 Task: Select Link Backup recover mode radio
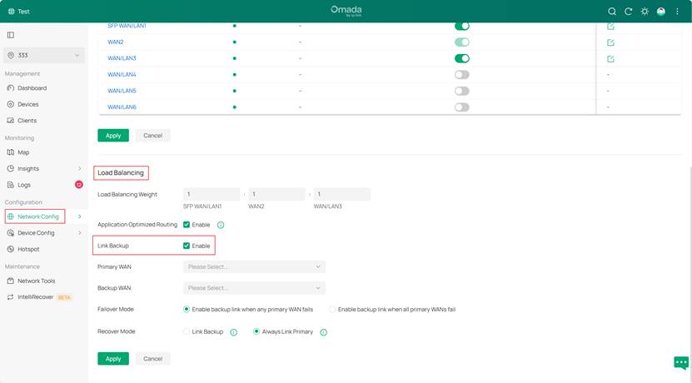[x=187, y=331]
